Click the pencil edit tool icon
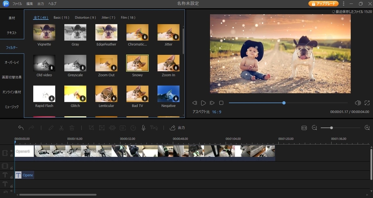The width and height of the screenshot is (373, 198). click(51, 128)
